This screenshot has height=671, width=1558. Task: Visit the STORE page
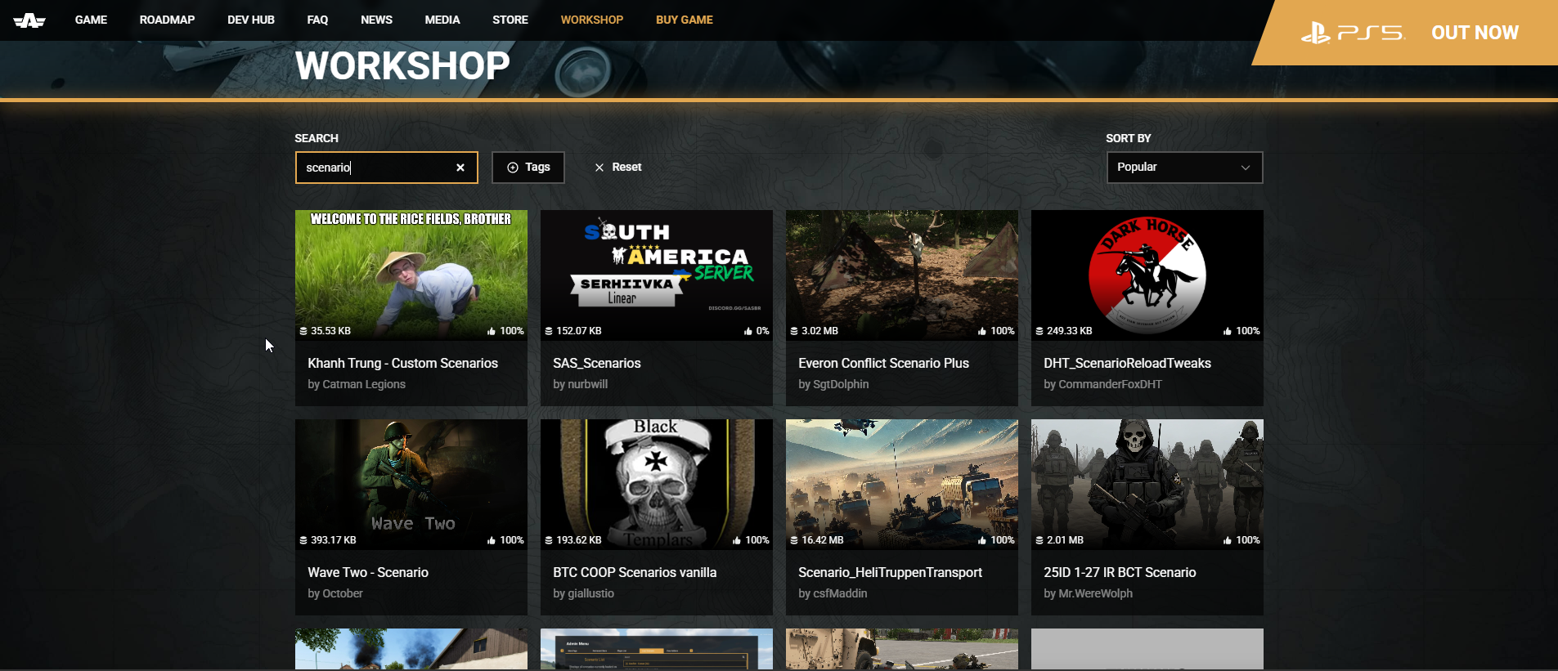(510, 20)
